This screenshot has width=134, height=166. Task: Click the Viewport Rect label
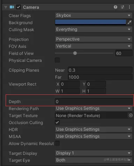23,84
